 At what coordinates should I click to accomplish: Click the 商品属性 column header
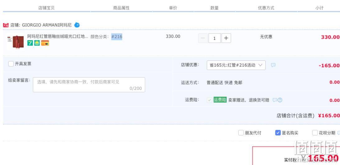click(121, 8)
